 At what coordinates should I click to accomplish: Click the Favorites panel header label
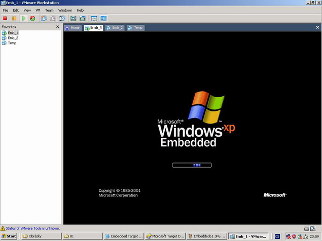click(x=9, y=27)
